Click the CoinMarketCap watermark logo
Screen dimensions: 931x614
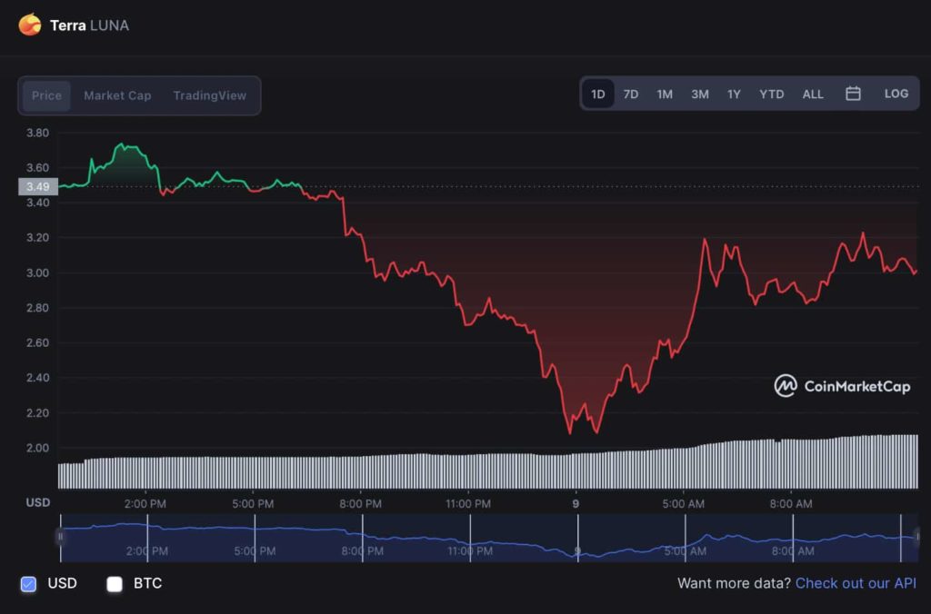point(842,386)
